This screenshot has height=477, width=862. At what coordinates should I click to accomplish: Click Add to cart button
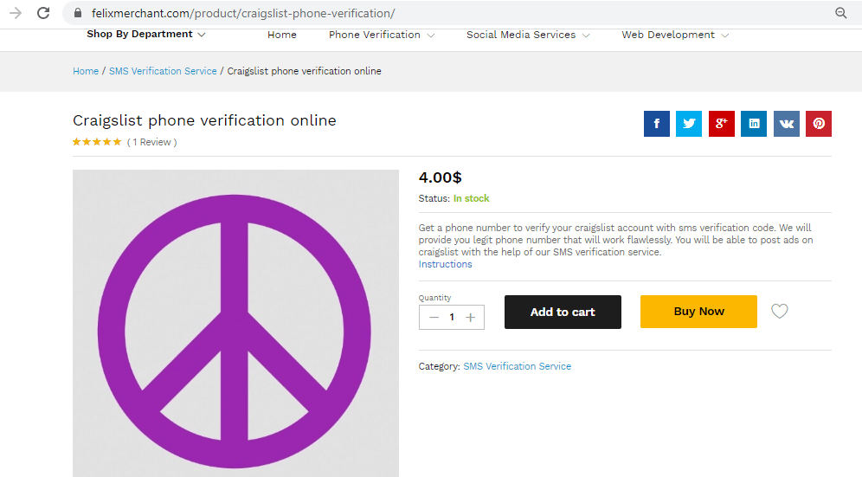[x=563, y=312]
